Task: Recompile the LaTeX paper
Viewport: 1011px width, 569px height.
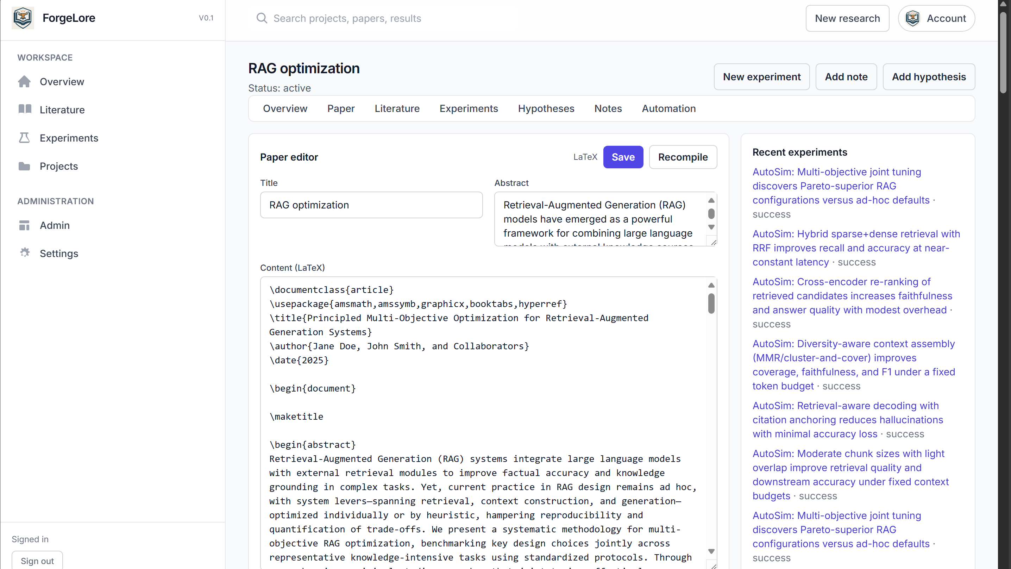Action: click(683, 157)
